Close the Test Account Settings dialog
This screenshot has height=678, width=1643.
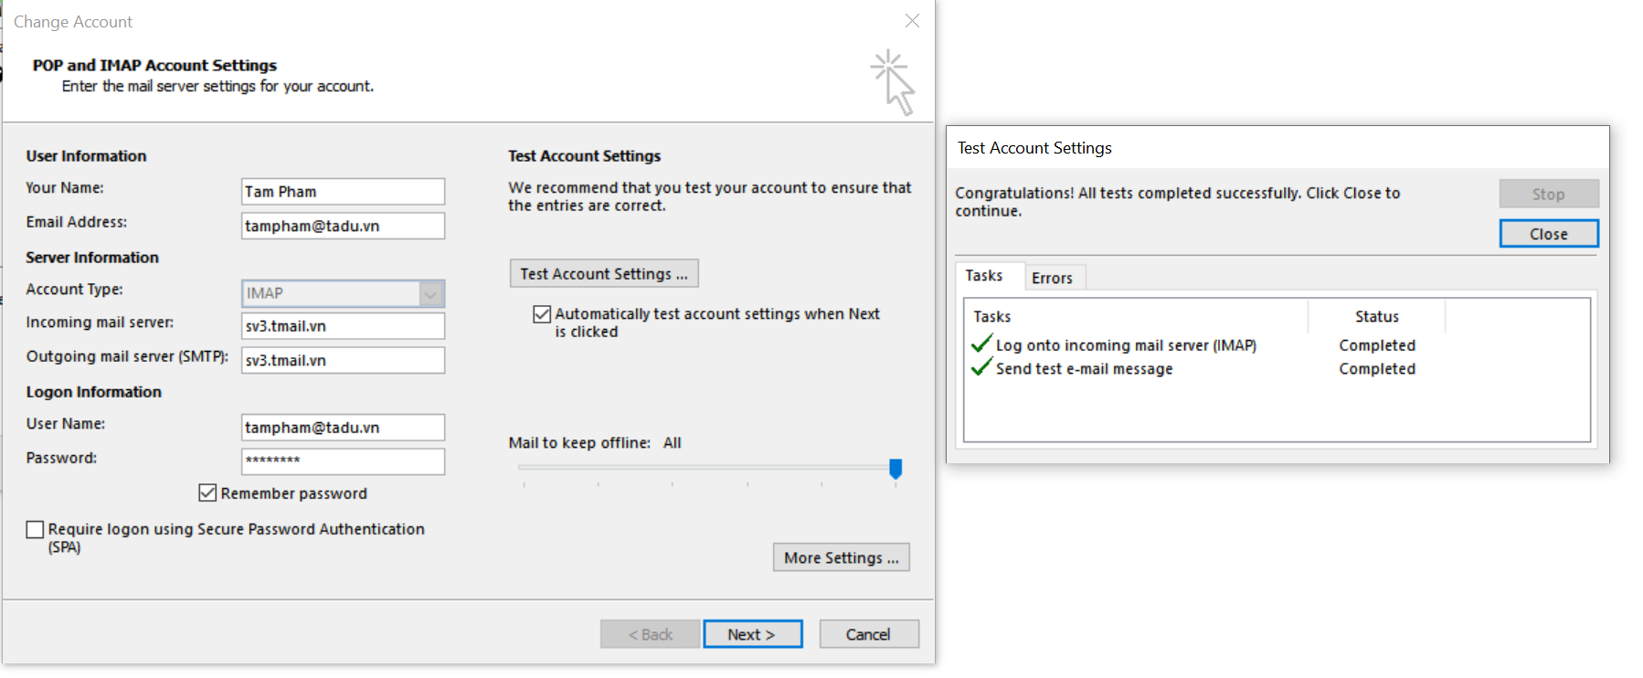pos(1549,234)
